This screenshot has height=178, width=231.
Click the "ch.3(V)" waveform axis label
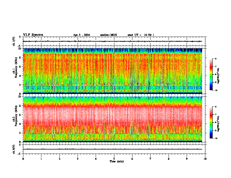pyautogui.click(x=14, y=149)
